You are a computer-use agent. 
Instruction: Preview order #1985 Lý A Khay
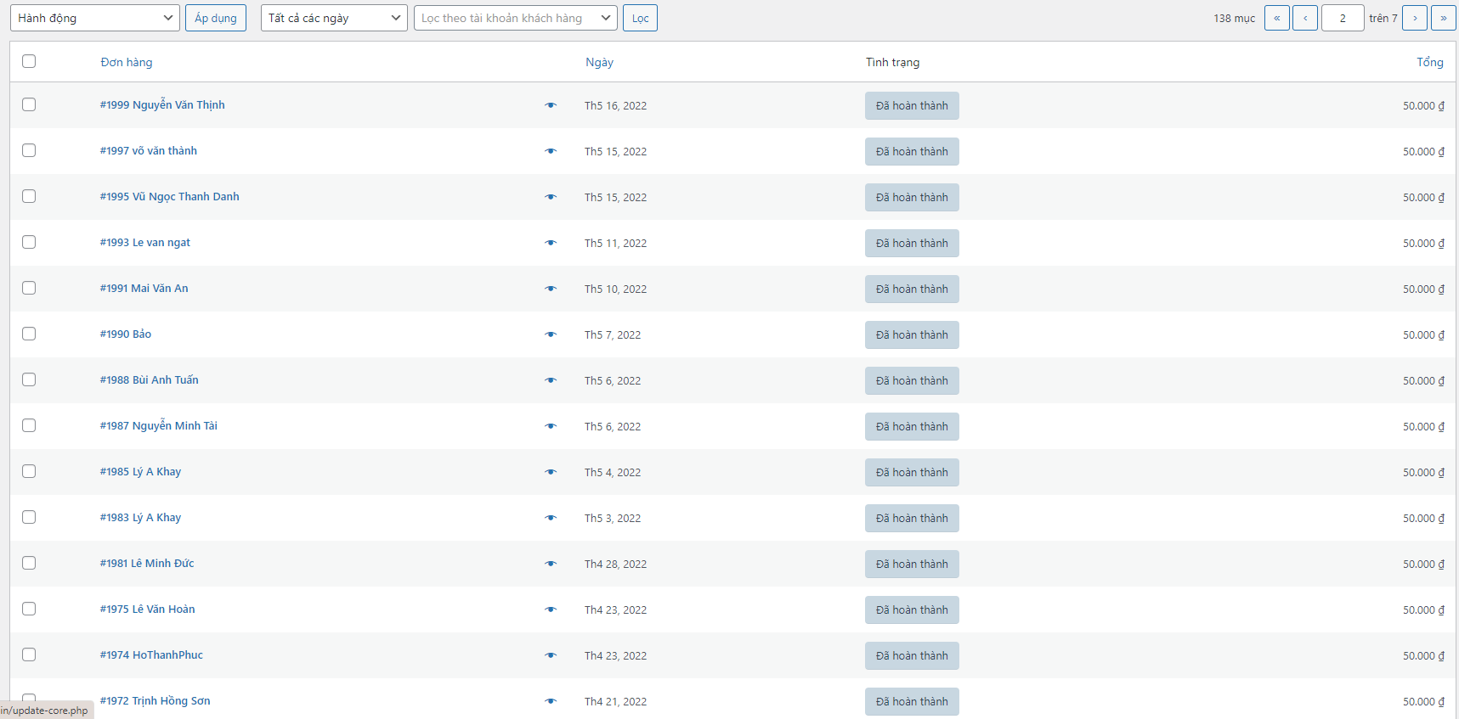551,472
